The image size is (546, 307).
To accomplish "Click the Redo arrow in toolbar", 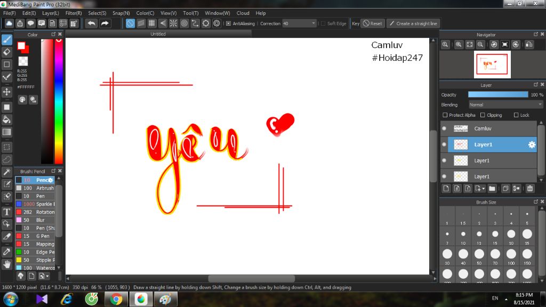I will 105,23.
